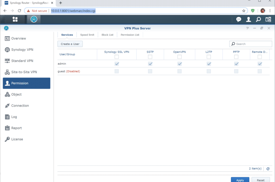Image resolution: width=275 pixels, height=182 pixels.
Task: Toggle L2TP header checkbox
Action: [209, 57]
